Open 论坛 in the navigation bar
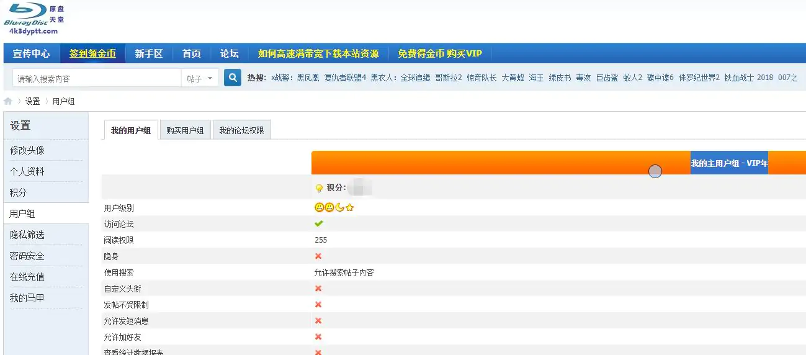This screenshot has width=806, height=355. click(x=230, y=53)
